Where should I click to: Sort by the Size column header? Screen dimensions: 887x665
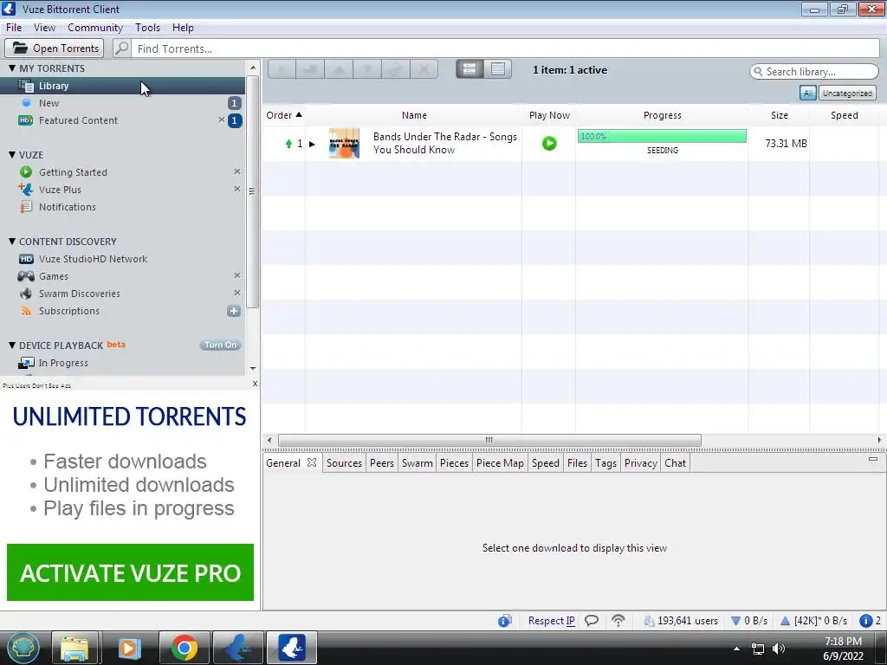pyautogui.click(x=779, y=115)
